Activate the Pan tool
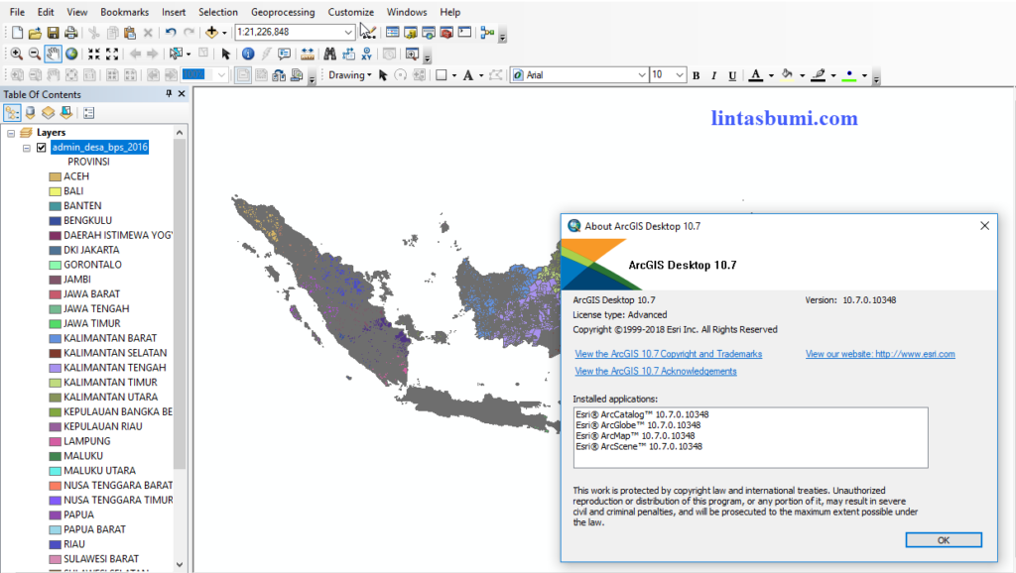Viewport: 1016px width, 573px height. (x=53, y=53)
